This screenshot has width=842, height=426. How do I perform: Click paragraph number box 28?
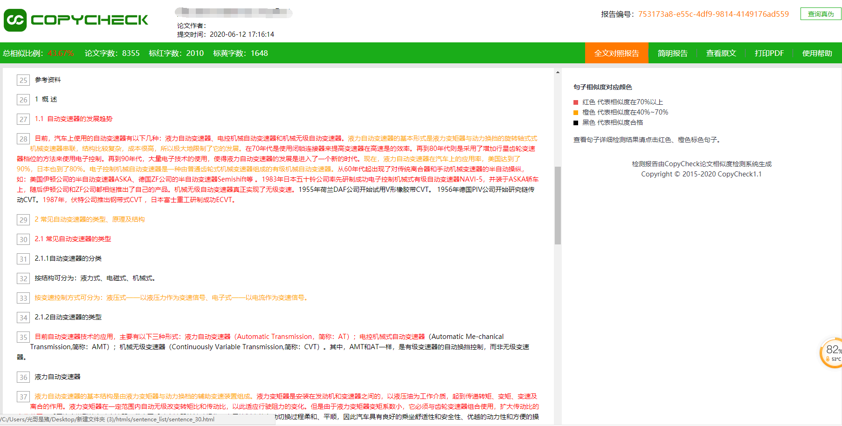tap(23, 139)
